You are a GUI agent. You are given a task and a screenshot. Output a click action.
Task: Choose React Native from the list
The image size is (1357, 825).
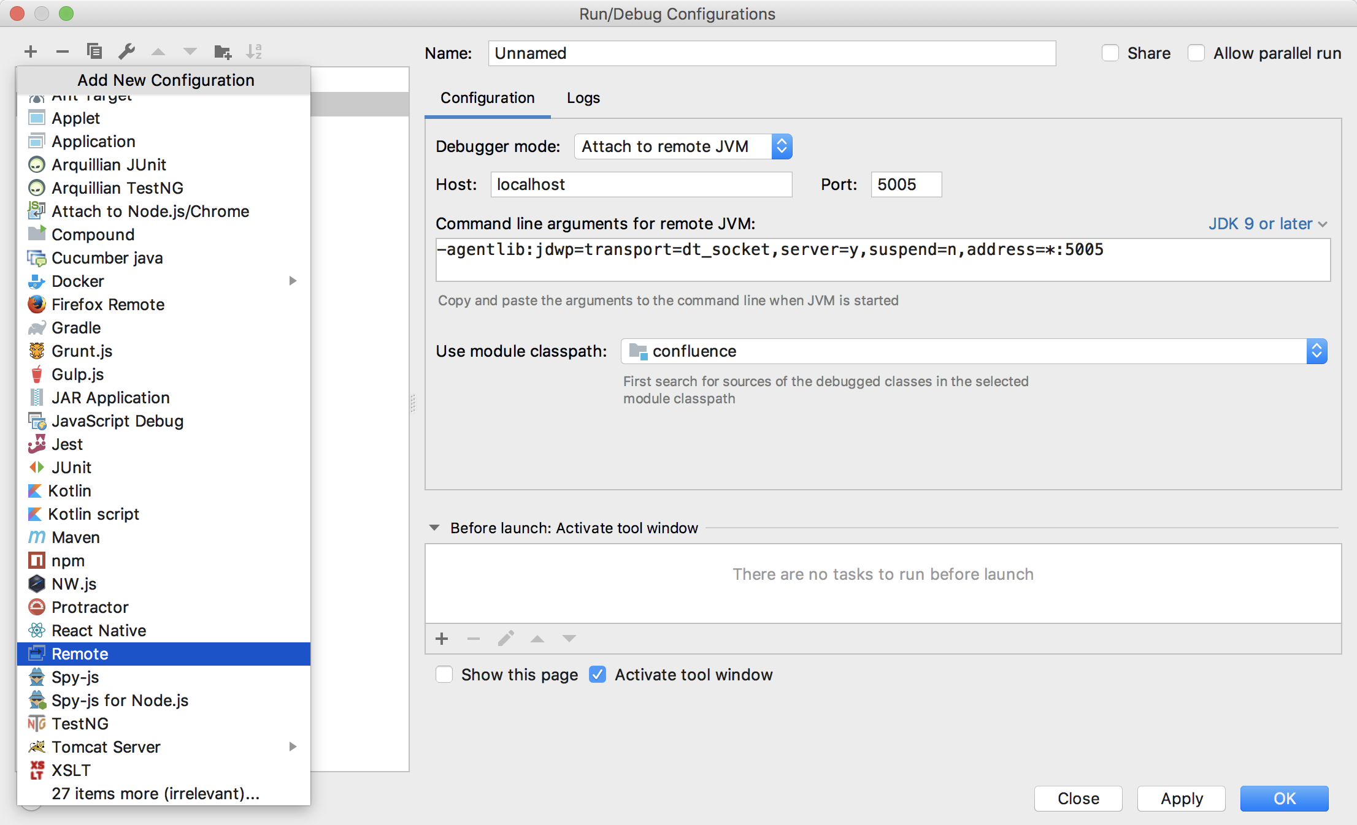click(x=163, y=630)
